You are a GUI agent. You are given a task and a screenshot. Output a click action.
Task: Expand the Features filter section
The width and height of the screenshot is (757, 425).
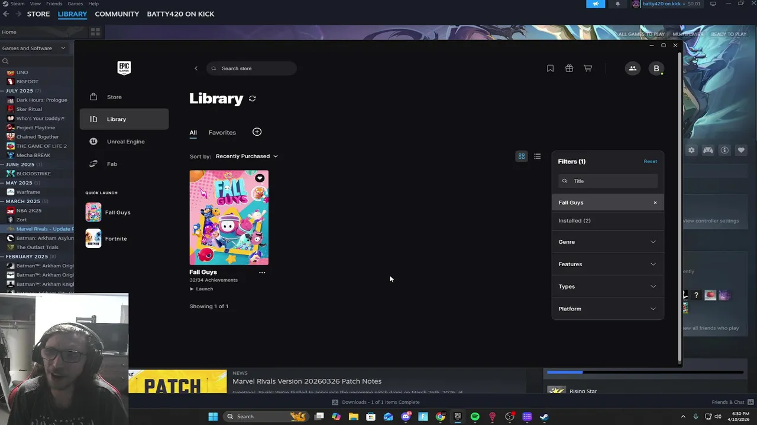(x=607, y=264)
